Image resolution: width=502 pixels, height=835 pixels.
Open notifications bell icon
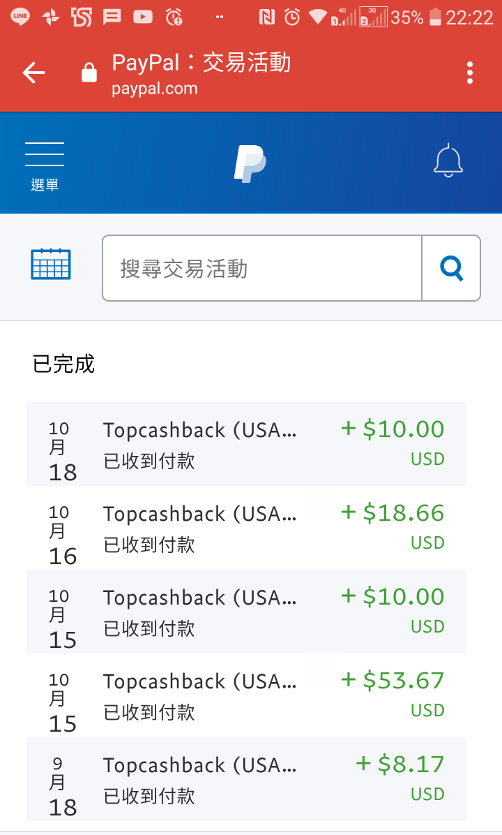pos(448,160)
